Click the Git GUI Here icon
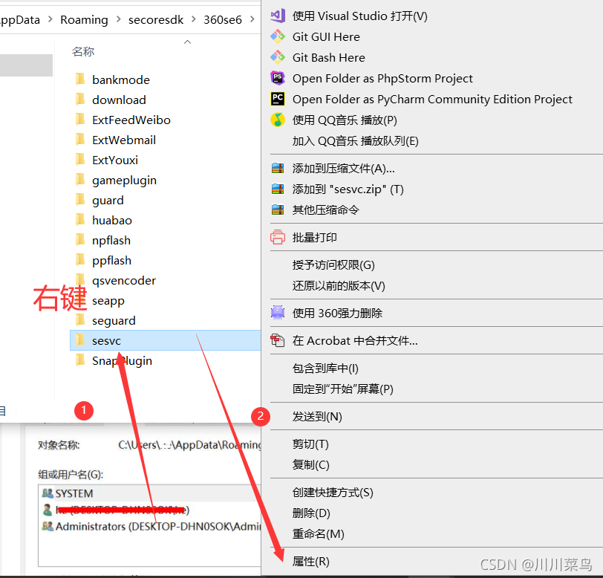 click(278, 36)
